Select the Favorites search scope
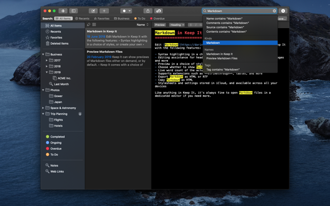The height and width of the screenshot is (206, 330). point(102,18)
